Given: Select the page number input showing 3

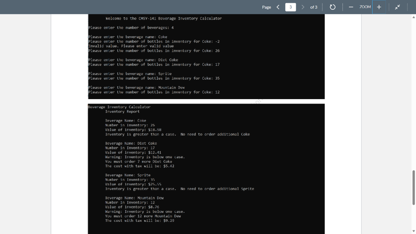Looking at the screenshot, I should coord(290,6).
